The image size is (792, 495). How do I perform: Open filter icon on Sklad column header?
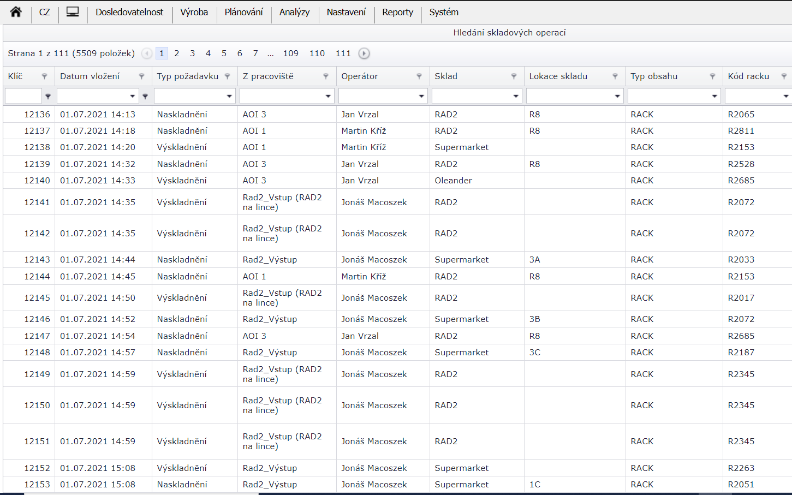click(x=514, y=76)
